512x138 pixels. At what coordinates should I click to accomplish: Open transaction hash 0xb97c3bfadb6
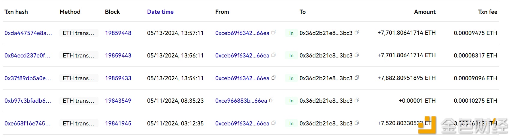(28, 101)
